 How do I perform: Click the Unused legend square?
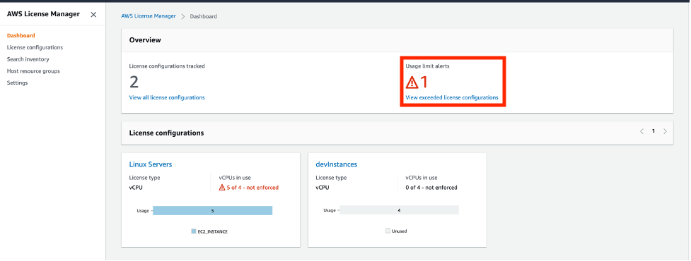point(388,231)
